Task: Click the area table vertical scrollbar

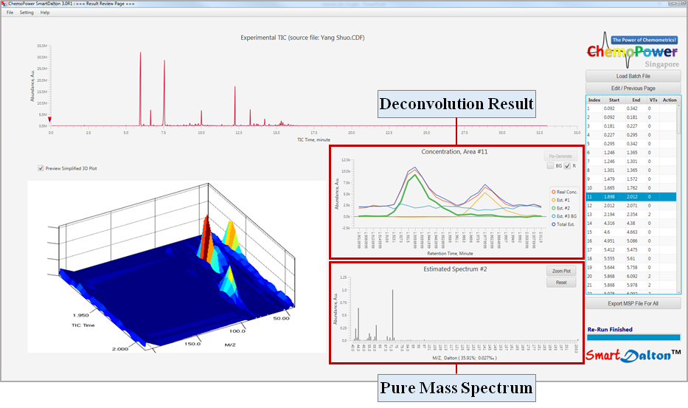Action: coord(679,195)
